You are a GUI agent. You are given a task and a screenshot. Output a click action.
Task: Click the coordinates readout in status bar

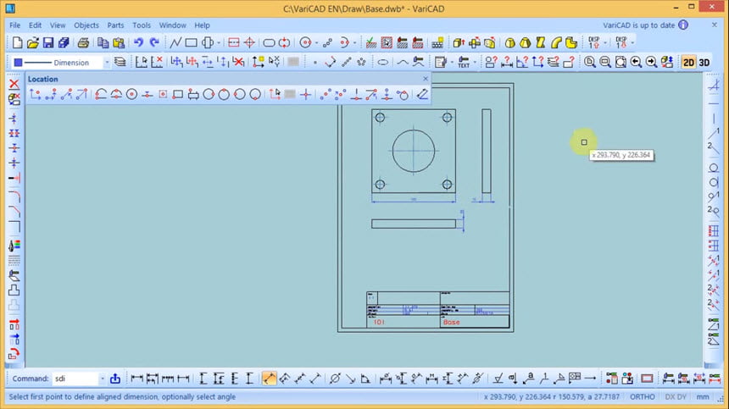click(551, 397)
